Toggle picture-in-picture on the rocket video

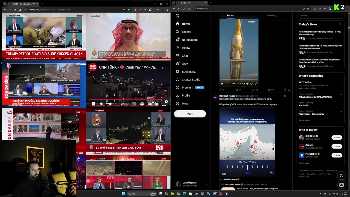coord(251,83)
